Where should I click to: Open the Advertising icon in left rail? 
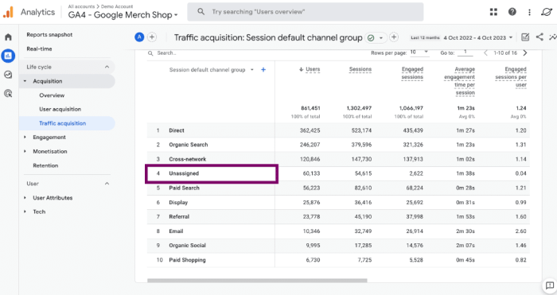click(8, 93)
